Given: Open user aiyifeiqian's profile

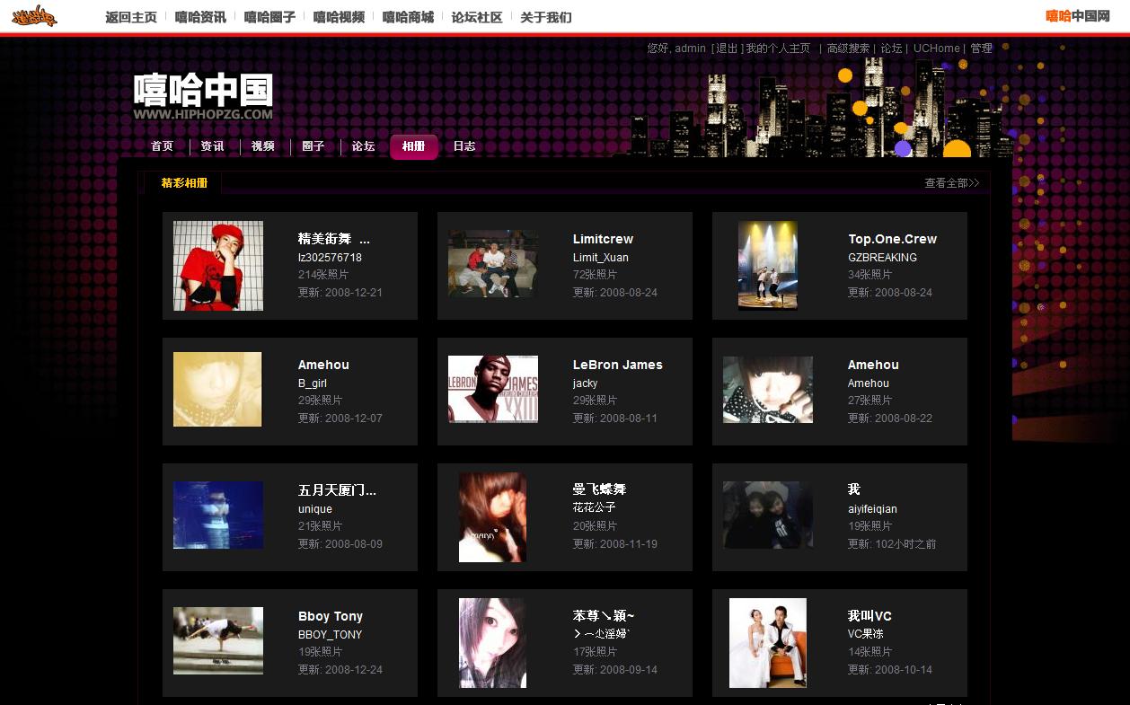Looking at the screenshot, I should pos(872,509).
